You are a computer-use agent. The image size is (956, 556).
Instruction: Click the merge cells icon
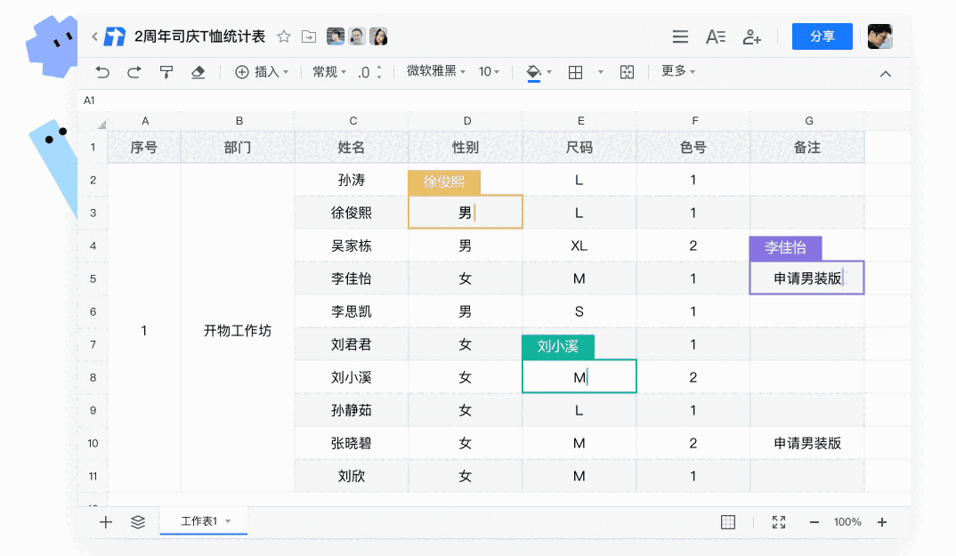point(626,72)
